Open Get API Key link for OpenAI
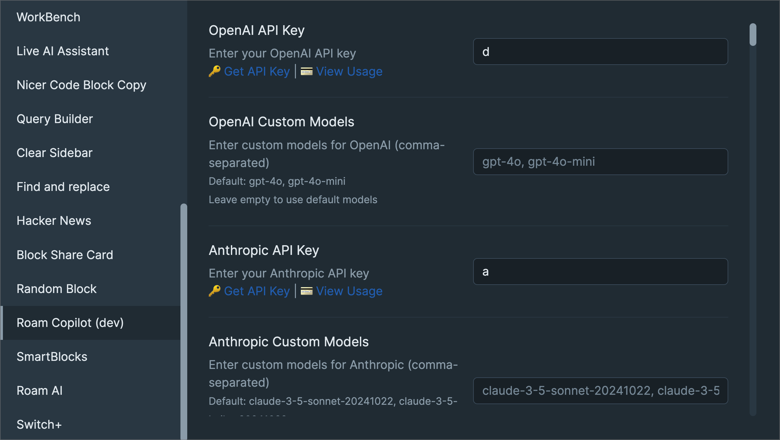This screenshot has height=440, width=780. [x=257, y=71]
